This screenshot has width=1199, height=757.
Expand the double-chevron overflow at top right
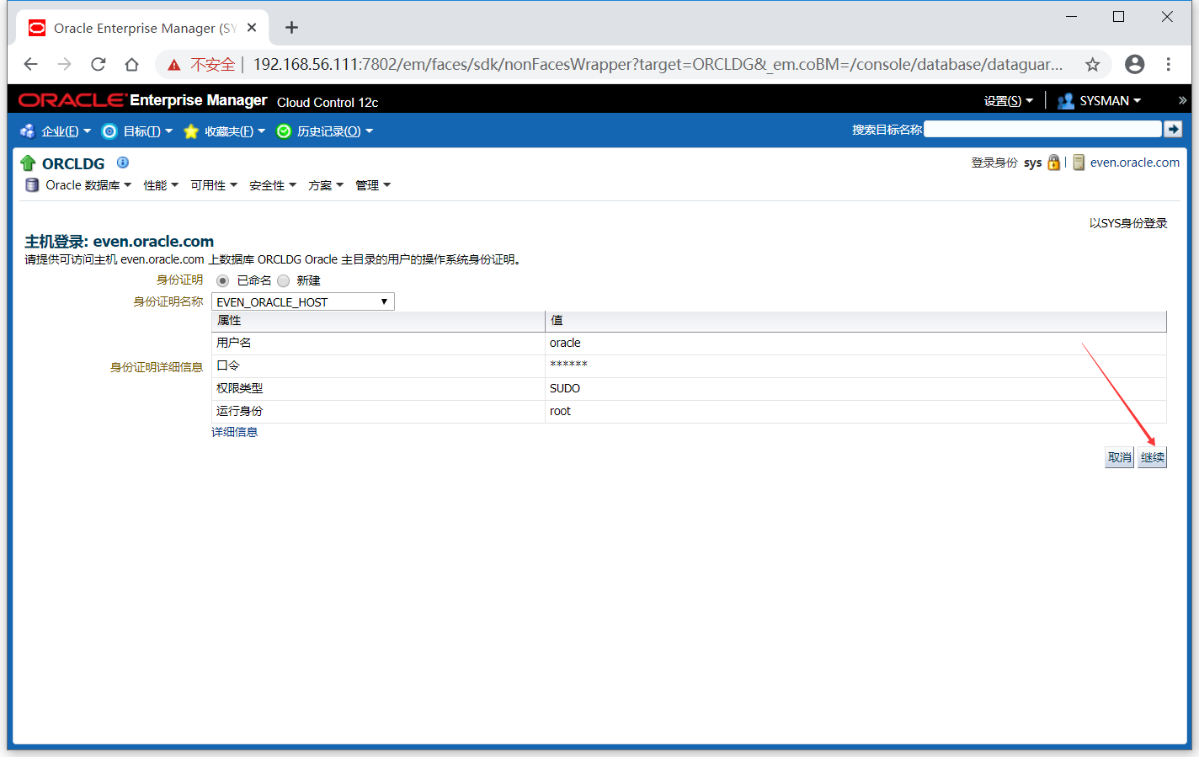point(1182,100)
